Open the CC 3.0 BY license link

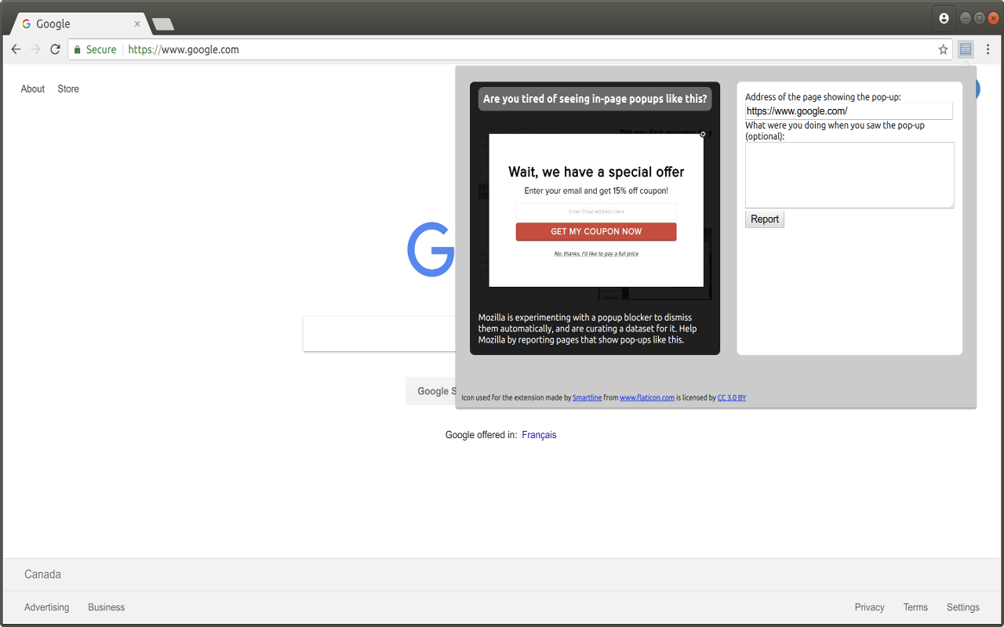coord(731,397)
